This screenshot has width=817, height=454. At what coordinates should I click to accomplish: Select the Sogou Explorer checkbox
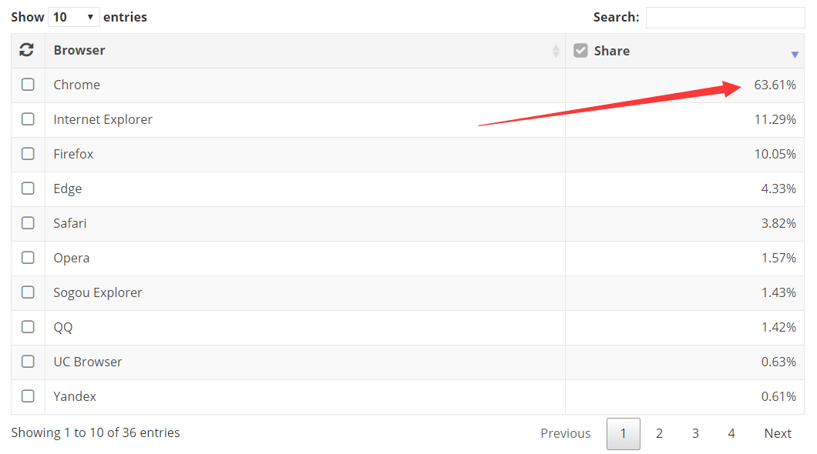pyautogui.click(x=28, y=292)
